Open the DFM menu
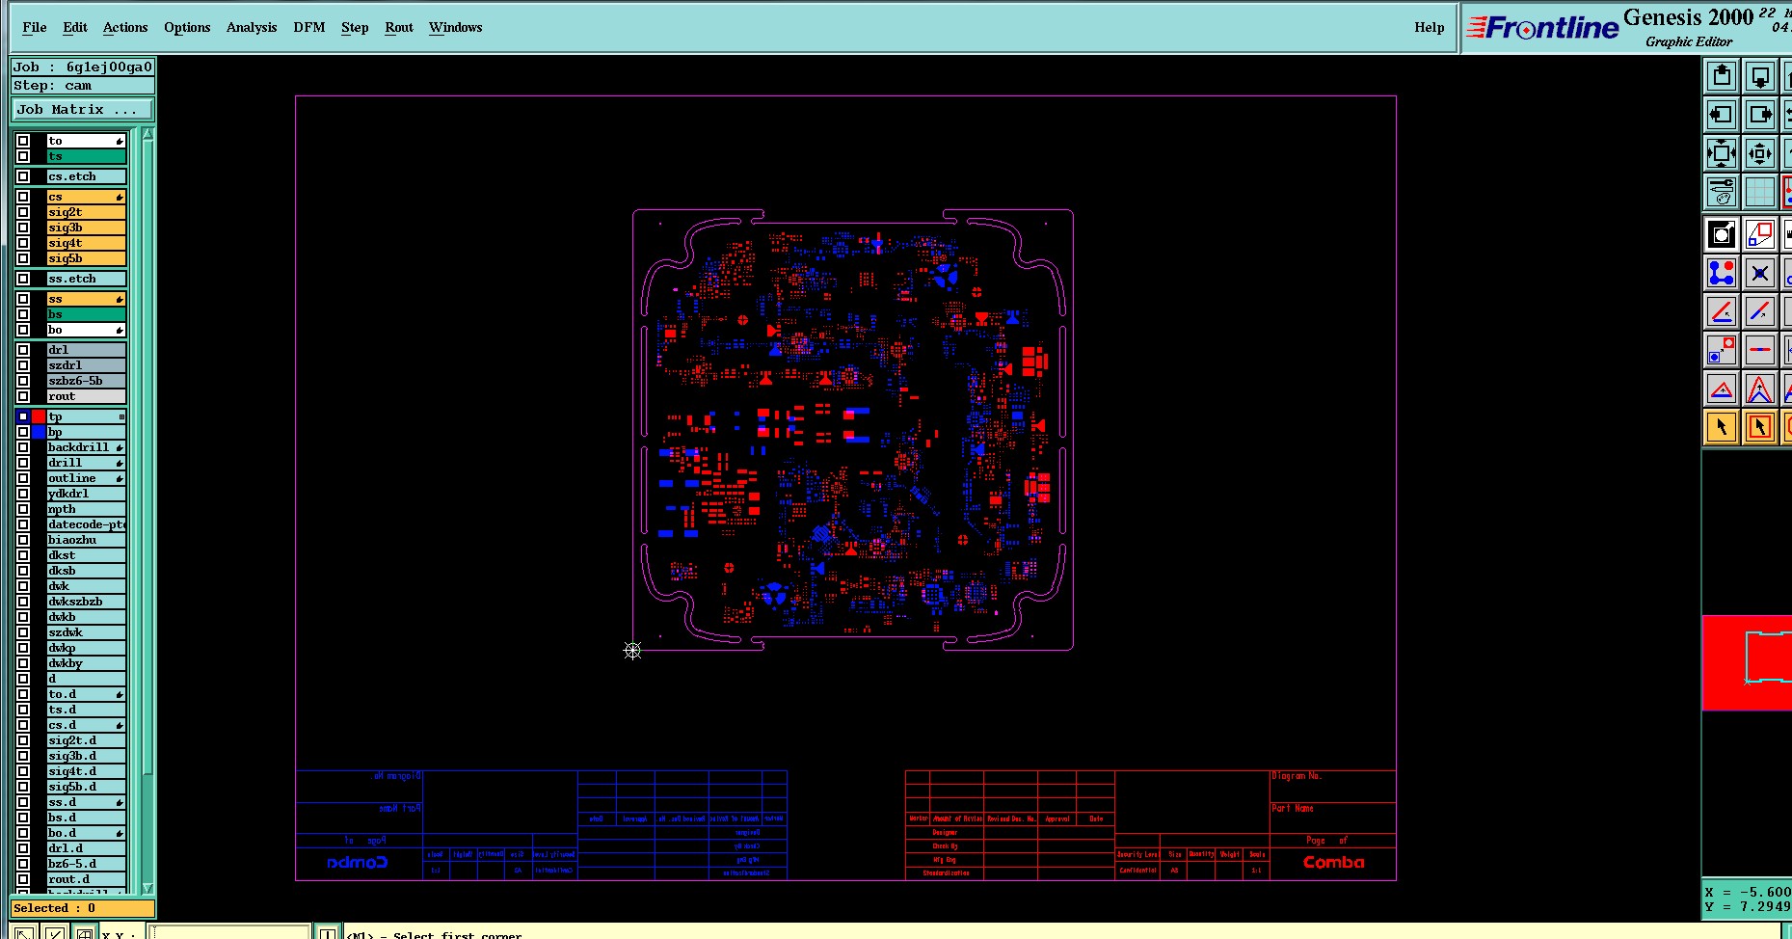The image size is (1792, 939). [x=309, y=27]
